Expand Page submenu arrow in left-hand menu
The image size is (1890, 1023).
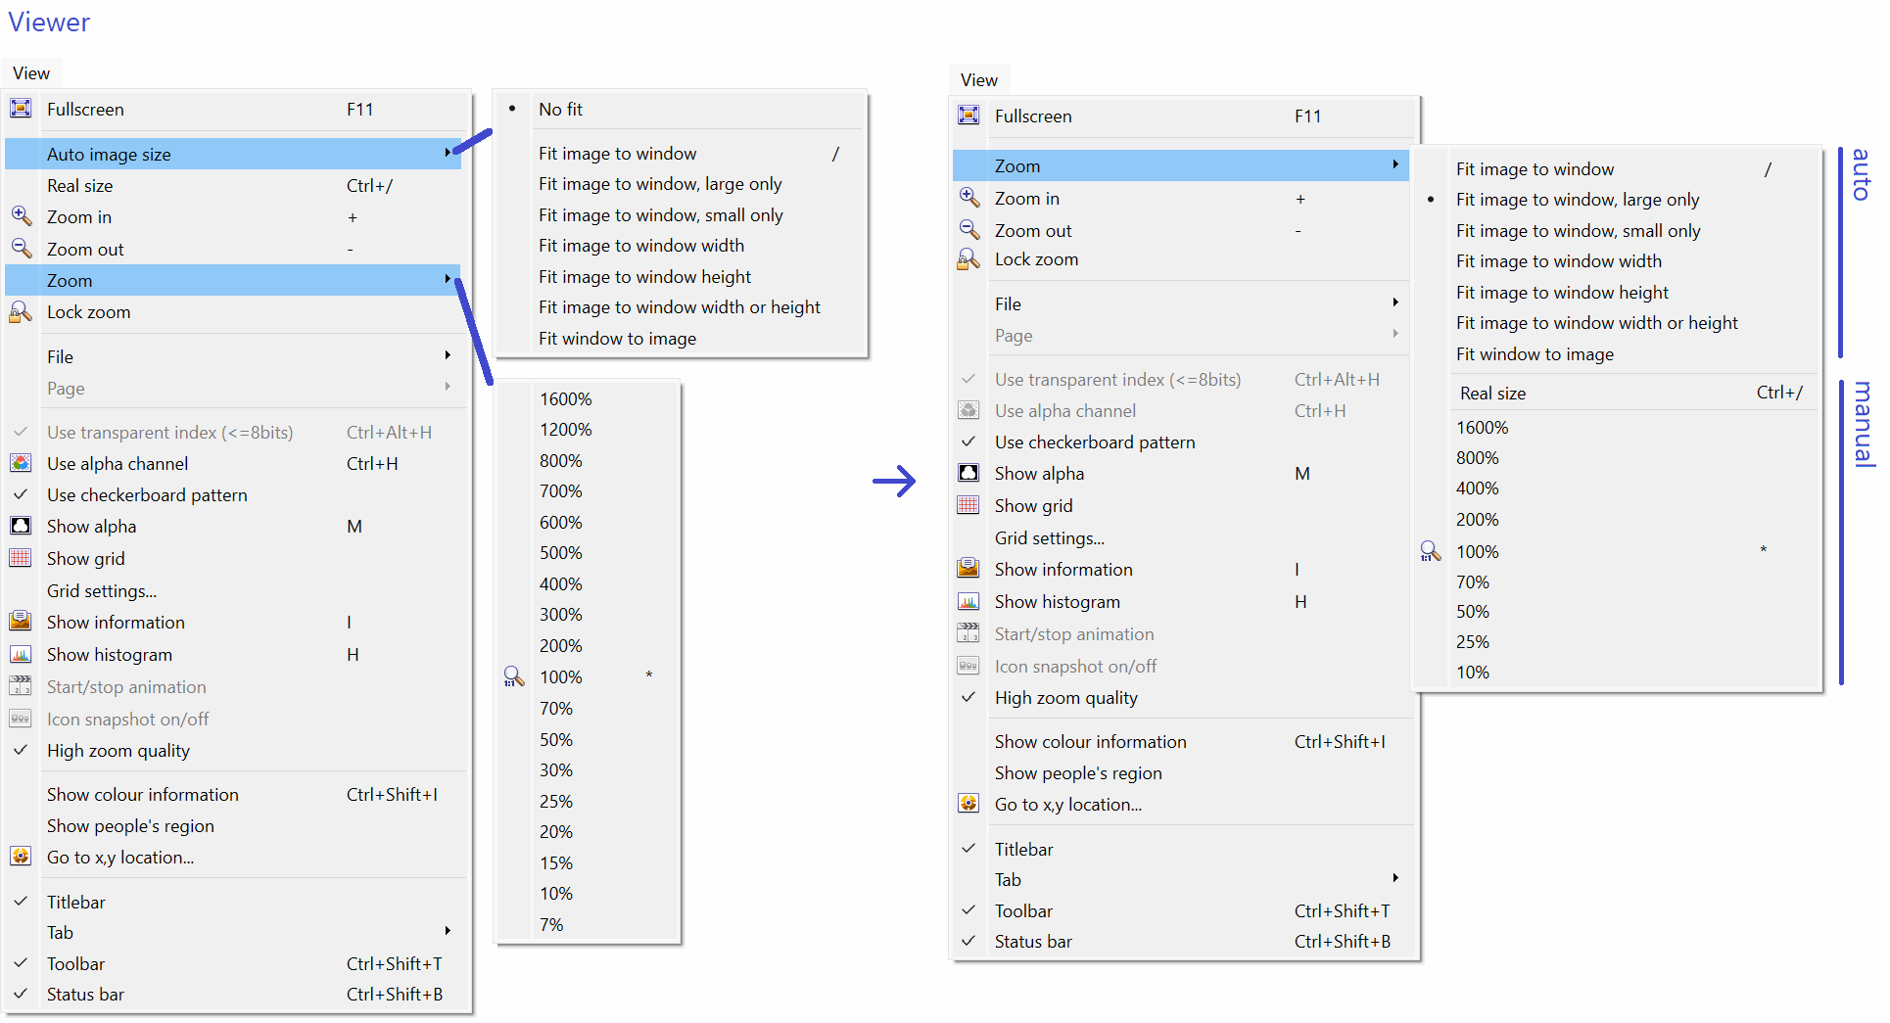[448, 387]
